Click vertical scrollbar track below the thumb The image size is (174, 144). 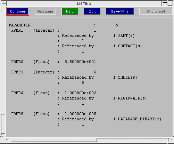click(x=3, y=124)
